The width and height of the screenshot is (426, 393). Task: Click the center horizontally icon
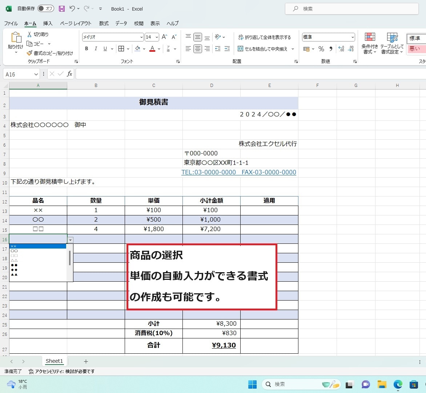point(197,49)
